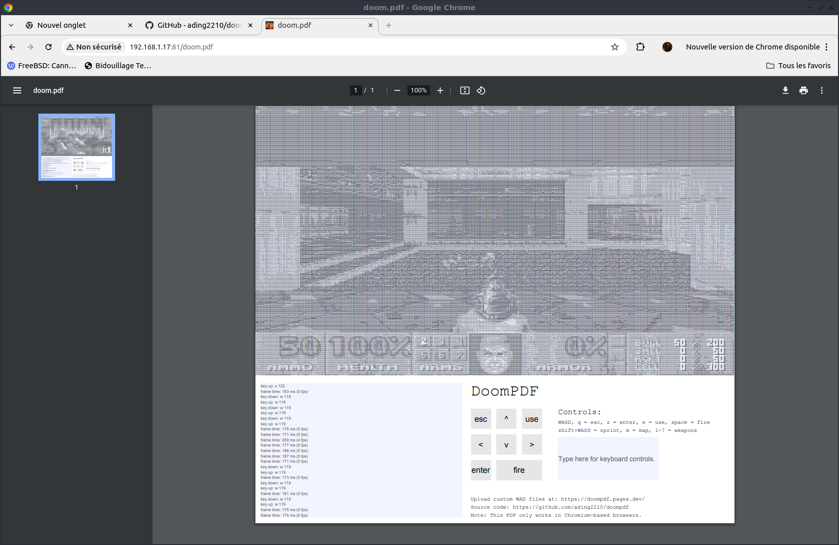Viewport: 839px width, 545px height.
Task: Open the FreeBSD: Cann… bookmark
Action: point(42,66)
